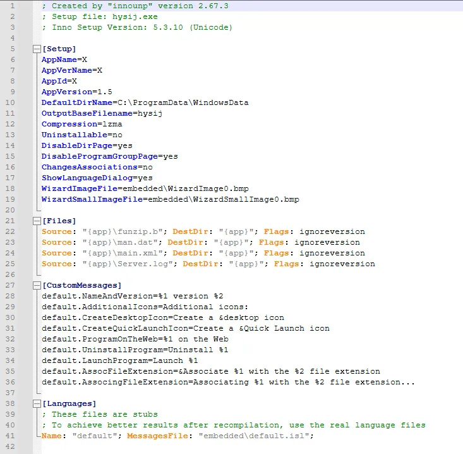Click the MessagesFile keyword

pyautogui.click(x=158, y=436)
